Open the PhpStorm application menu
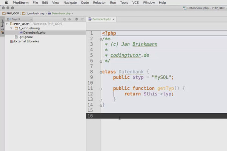This screenshot has width=227, height=151. point(20,3)
